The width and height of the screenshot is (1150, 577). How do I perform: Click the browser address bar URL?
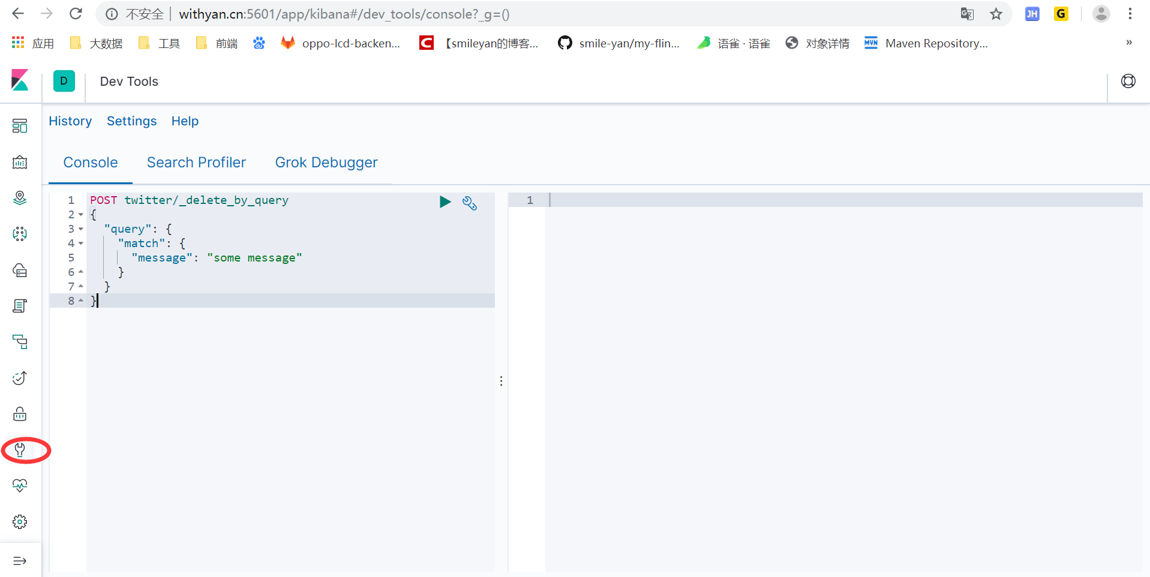pos(344,14)
